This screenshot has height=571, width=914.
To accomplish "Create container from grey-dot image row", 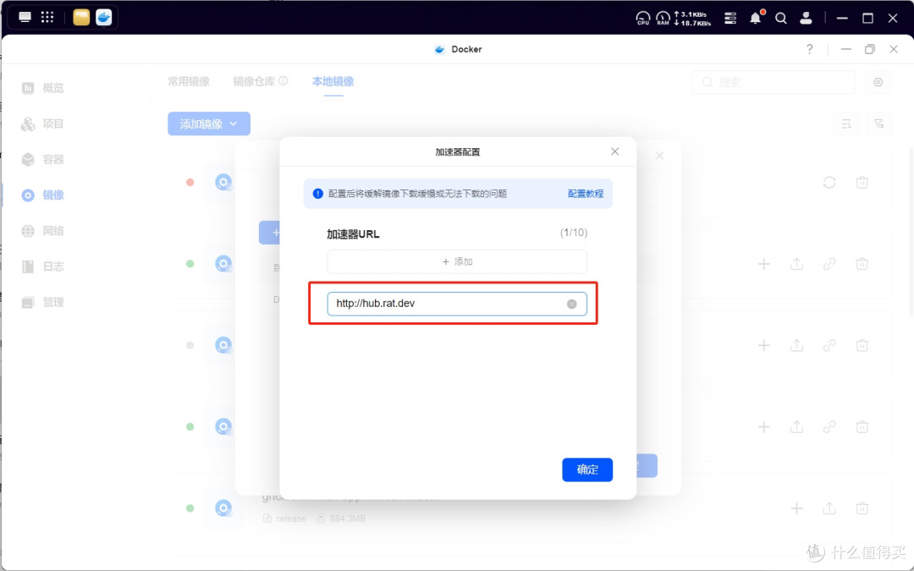I will click(763, 345).
